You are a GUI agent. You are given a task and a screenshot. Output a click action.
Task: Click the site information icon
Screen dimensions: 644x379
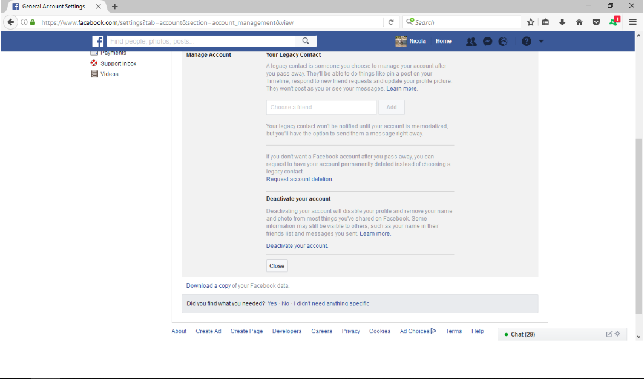click(x=24, y=22)
